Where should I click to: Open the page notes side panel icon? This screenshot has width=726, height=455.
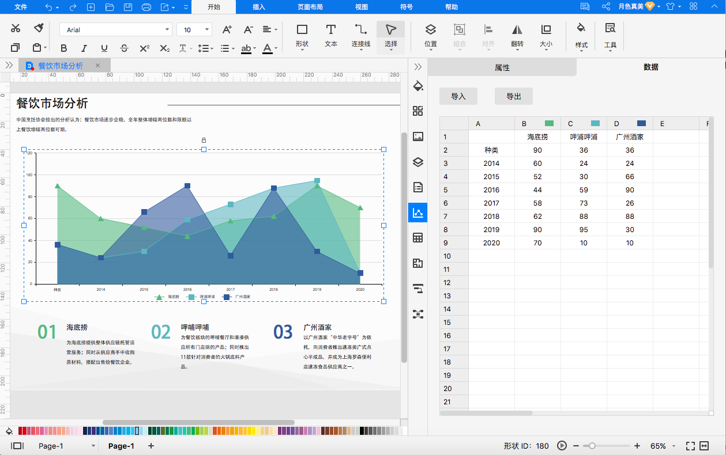[x=418, y=187]
